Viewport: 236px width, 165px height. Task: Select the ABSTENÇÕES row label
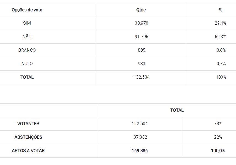pos(28,137)
